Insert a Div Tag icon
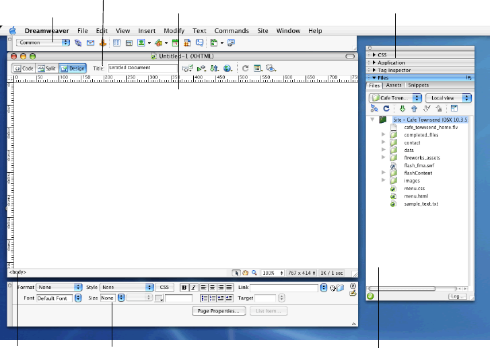The height and width of the screenshot is (348, 490). [x=129, y=43]
